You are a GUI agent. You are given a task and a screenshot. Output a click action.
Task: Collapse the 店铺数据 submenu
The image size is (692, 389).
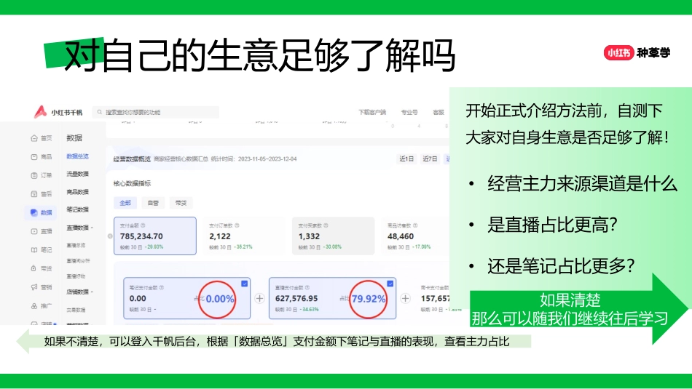(92, 292)
